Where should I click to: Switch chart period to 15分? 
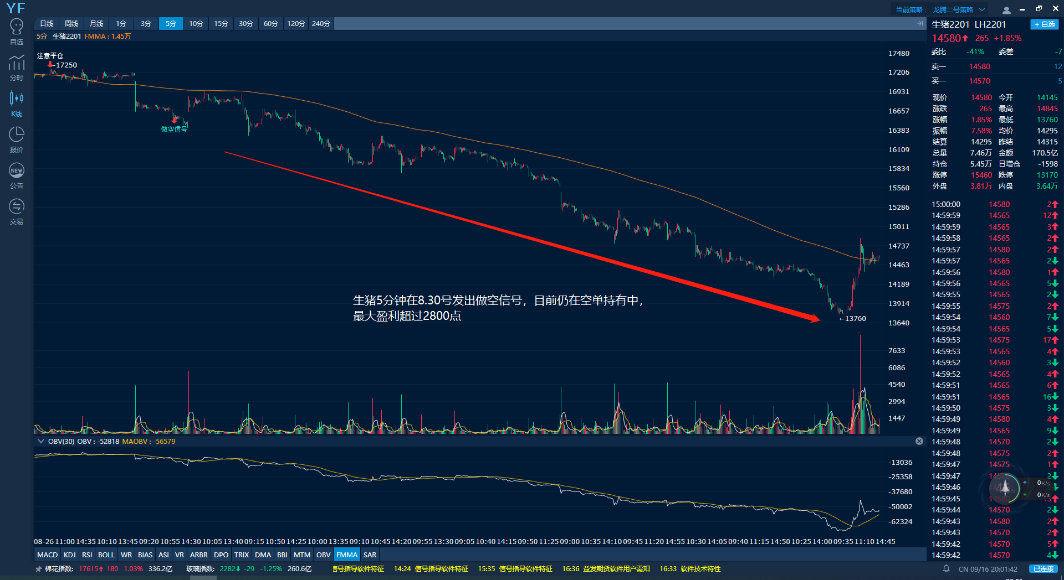(x=221, y=23)
